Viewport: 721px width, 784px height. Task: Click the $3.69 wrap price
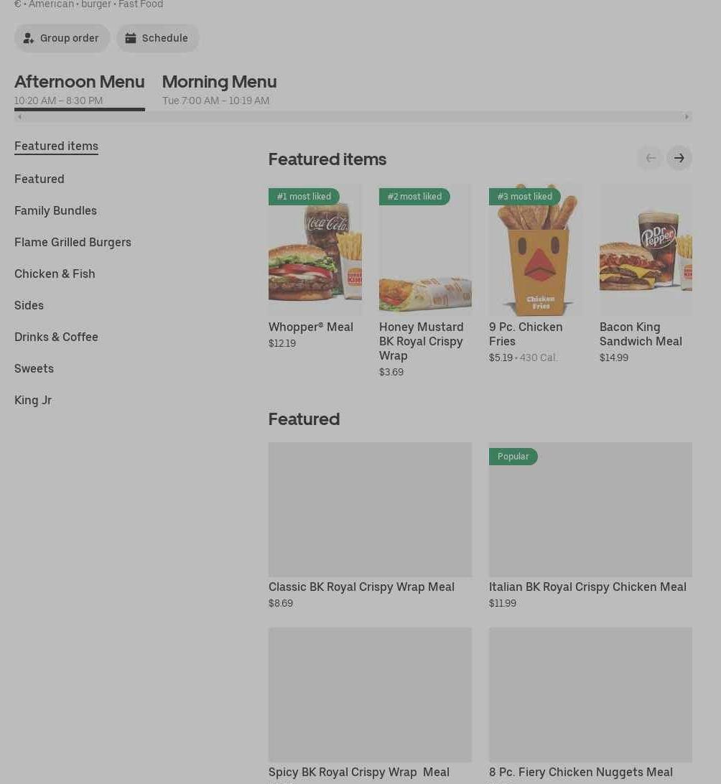pyautogui.click(x=391, y=372)
